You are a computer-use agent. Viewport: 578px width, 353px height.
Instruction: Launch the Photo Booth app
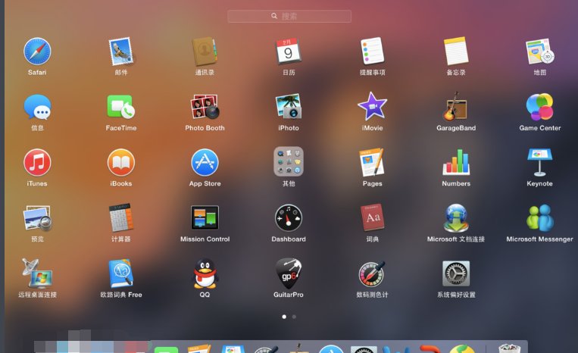(205, 107)
